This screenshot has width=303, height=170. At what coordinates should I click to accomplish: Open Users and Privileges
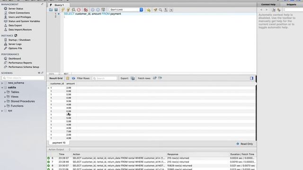(x=19, y=17)
